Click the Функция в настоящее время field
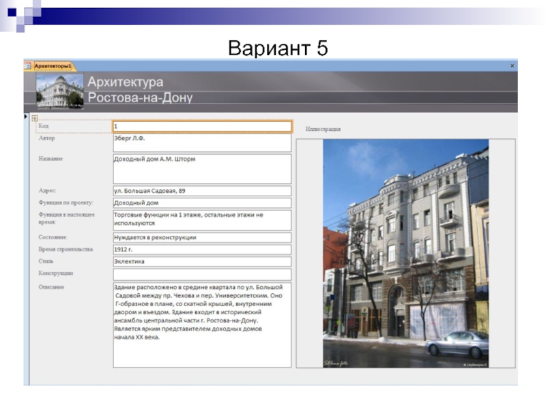Image resolution: width=546 pixels, height=409 pixels. 201,219
